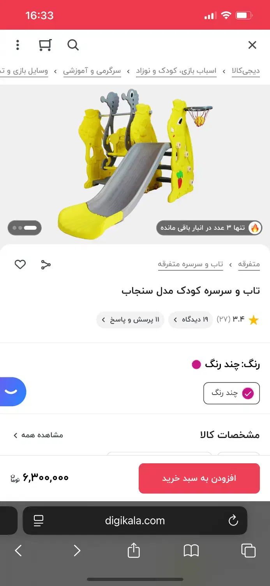Click the pink color dot swatch
This screenshot has width=270, height=586.
(196, 364)
